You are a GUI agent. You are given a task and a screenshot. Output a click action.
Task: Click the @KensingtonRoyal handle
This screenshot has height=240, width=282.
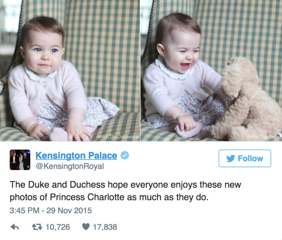tap(70, 166)
